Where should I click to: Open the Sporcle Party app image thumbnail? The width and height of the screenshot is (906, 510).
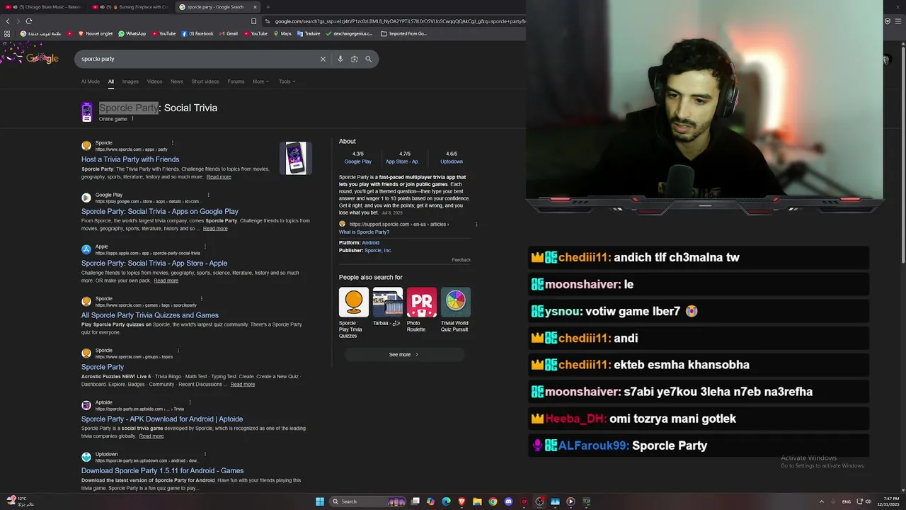tap(296, 158)
